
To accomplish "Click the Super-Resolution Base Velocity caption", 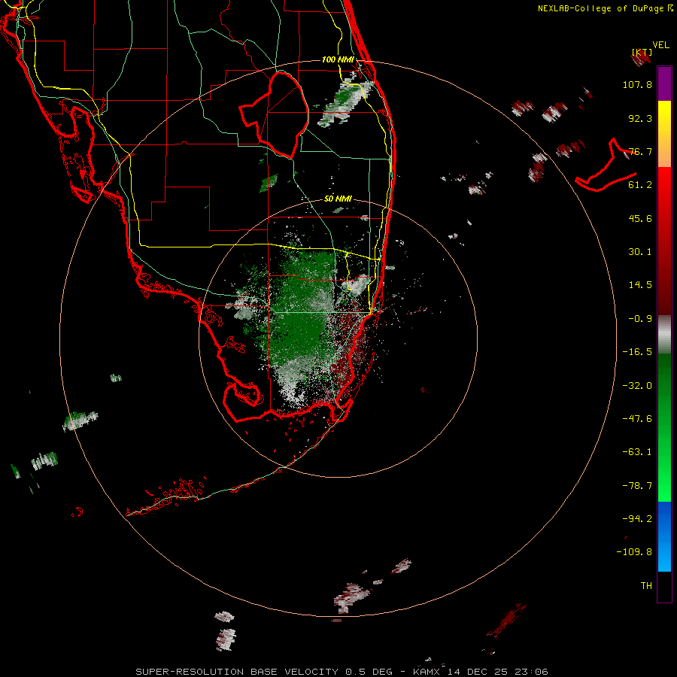I will click(x=342, y=672).
